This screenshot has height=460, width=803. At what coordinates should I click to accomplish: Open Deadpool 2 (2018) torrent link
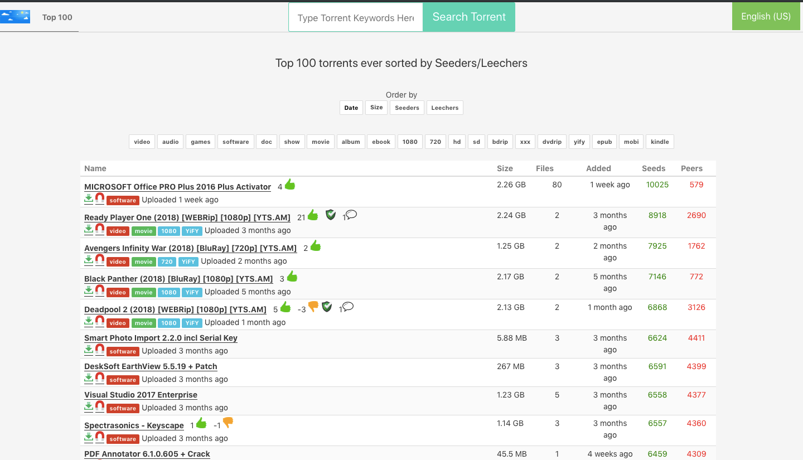pyautogui.click(x=175, y=309)
